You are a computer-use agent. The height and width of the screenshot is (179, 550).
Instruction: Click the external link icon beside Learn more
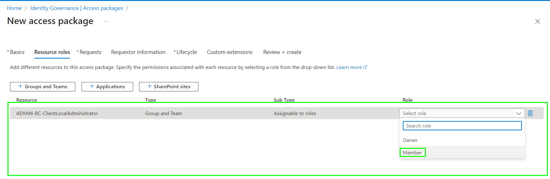coord(365,67)
